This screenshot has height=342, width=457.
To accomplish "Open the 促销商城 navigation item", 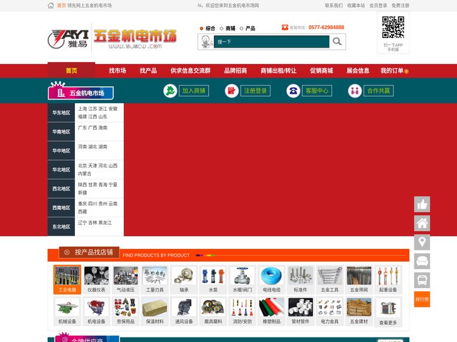I will click(321, 71).
